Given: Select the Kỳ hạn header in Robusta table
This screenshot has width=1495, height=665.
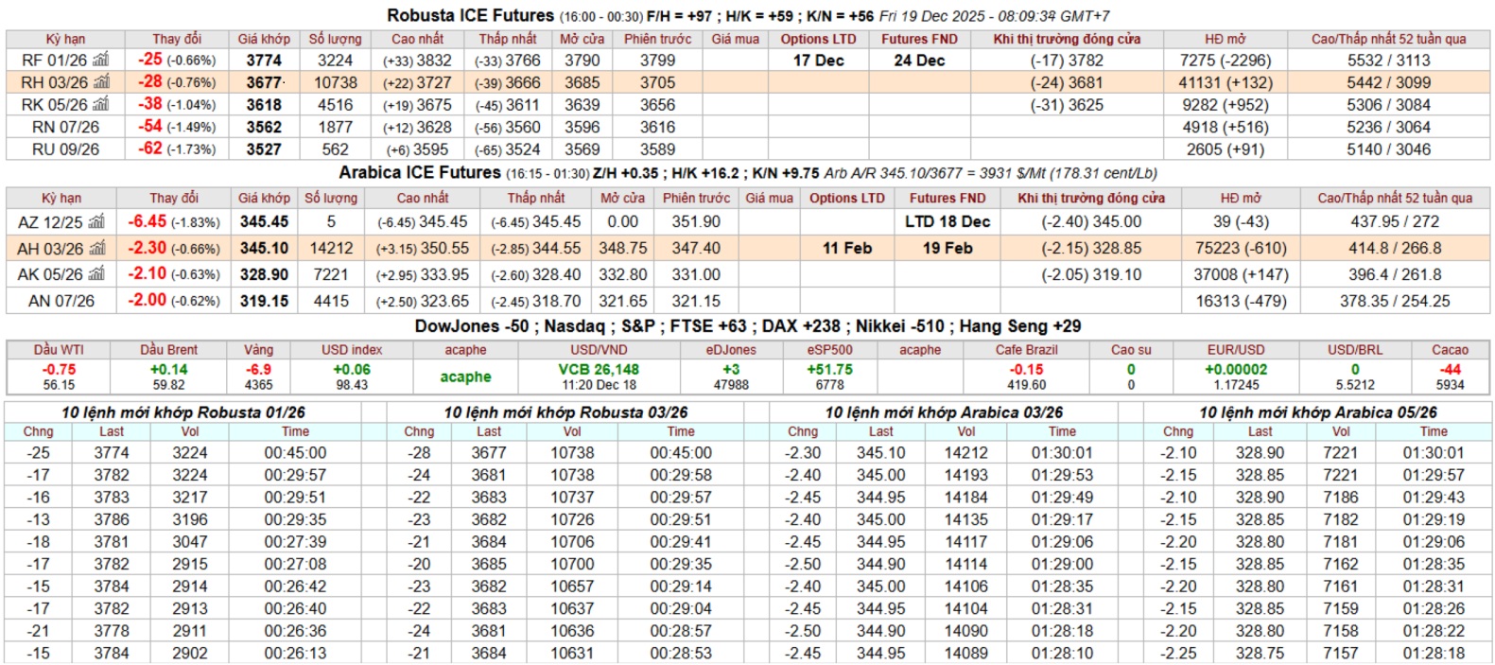Looking at the screenshot, I should tap(65, 39).
